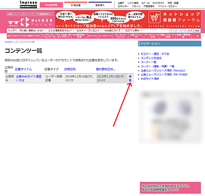Click the Web担当者 Forum site logo
This screenshot has width=205, height=196.
[30, 22]
